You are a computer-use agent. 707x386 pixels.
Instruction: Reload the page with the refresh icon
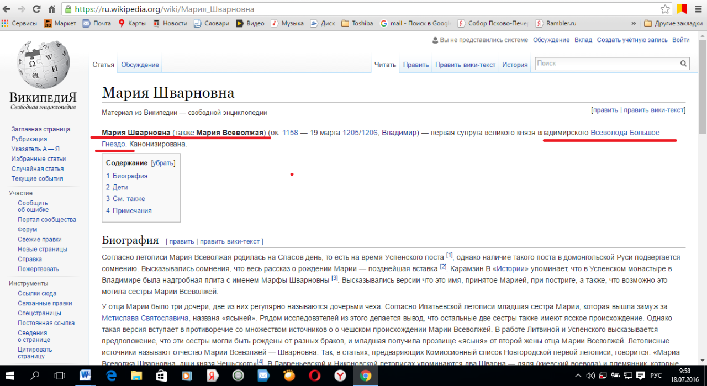tap(36, 9)
